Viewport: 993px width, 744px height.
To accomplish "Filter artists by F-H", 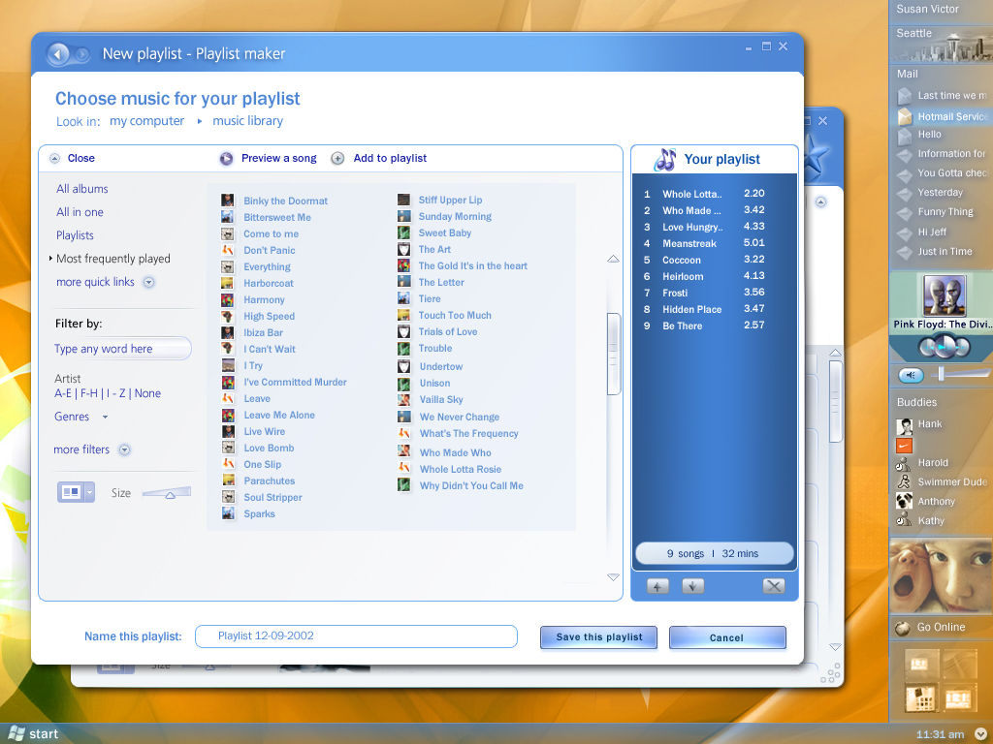I will (x=89, y=393).
